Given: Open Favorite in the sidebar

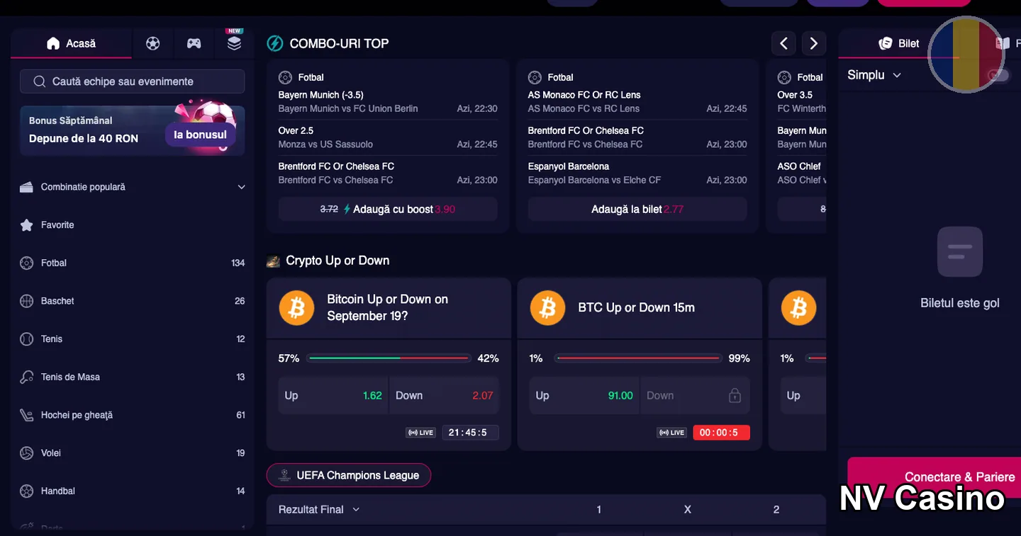Looking at the screenshot, I should (132, 225).
